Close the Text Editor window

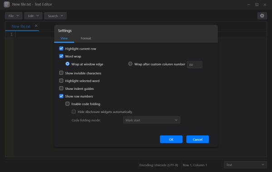265,5
